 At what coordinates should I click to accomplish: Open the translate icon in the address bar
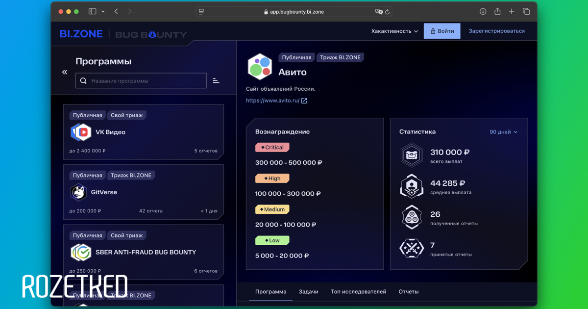[x=378, y=12]
